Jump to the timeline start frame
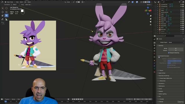Screen dimensions: 185x104 click(73, 99)
